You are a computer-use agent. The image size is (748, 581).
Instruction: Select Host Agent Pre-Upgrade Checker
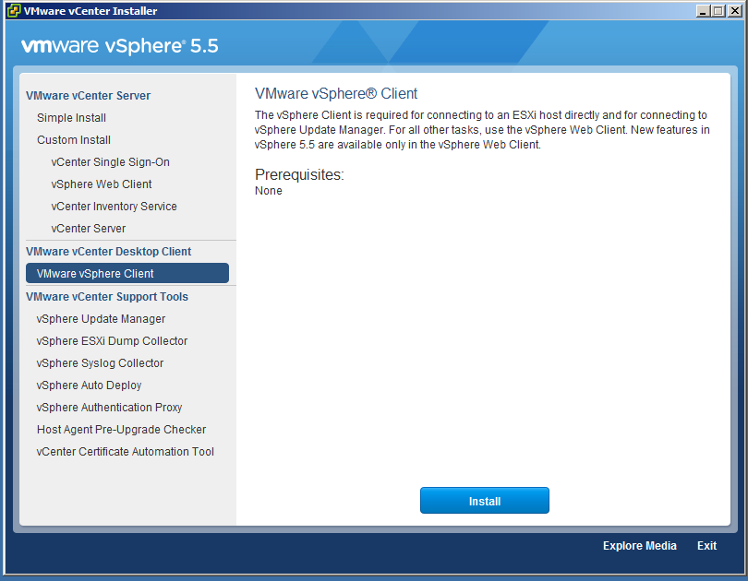[x=121, y=430]
